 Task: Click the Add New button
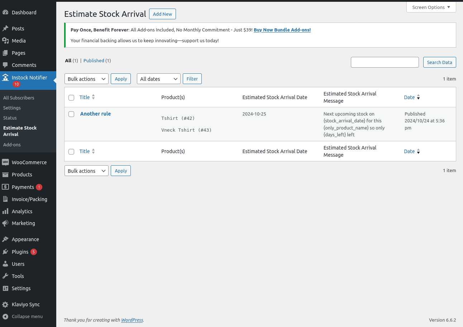[x=162, y=14]
